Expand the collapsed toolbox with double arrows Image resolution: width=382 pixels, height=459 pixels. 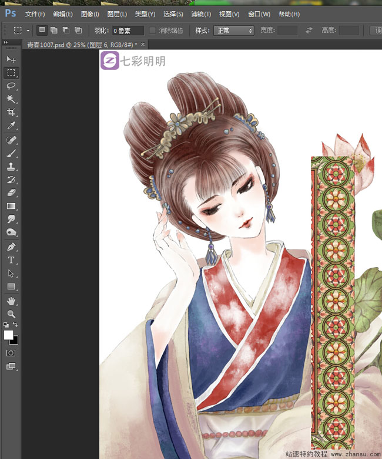(5, 42)
